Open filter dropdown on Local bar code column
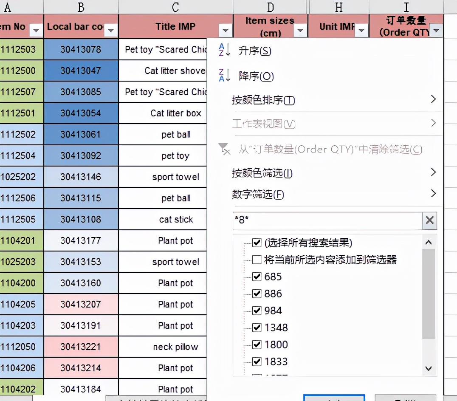457x401 pixels. (x=111, y=30)
